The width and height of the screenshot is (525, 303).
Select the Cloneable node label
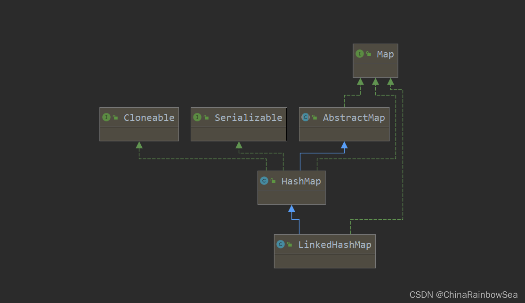click(149, 118)
